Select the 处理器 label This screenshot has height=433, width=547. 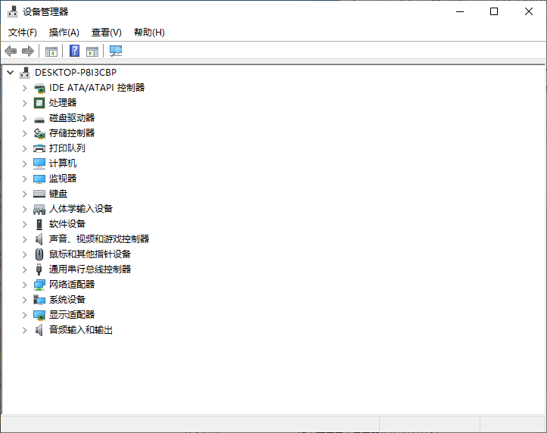coord(63,103)
